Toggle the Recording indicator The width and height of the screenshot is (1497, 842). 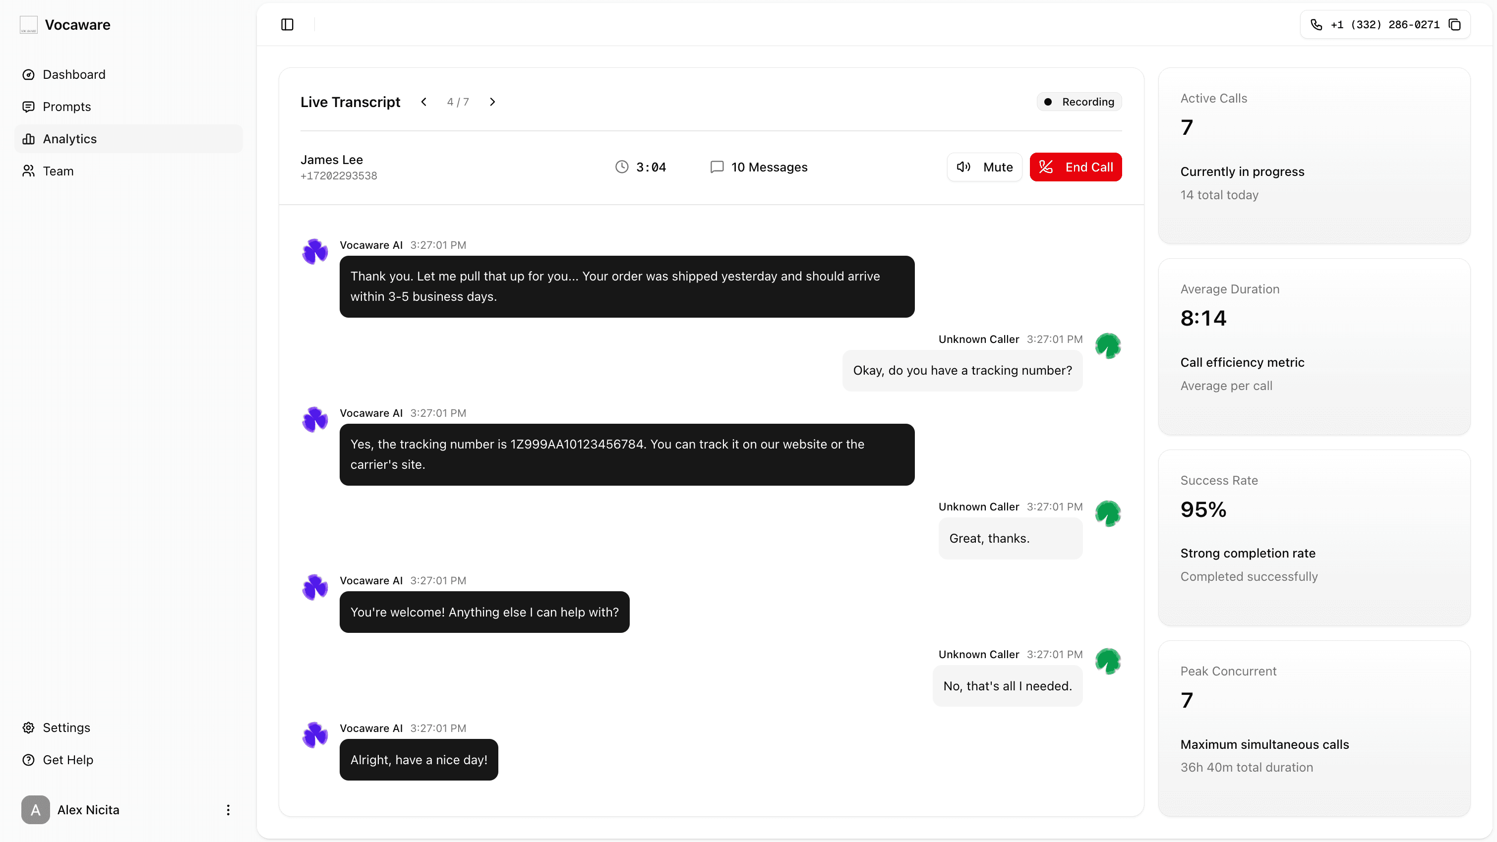[1078, 101]
